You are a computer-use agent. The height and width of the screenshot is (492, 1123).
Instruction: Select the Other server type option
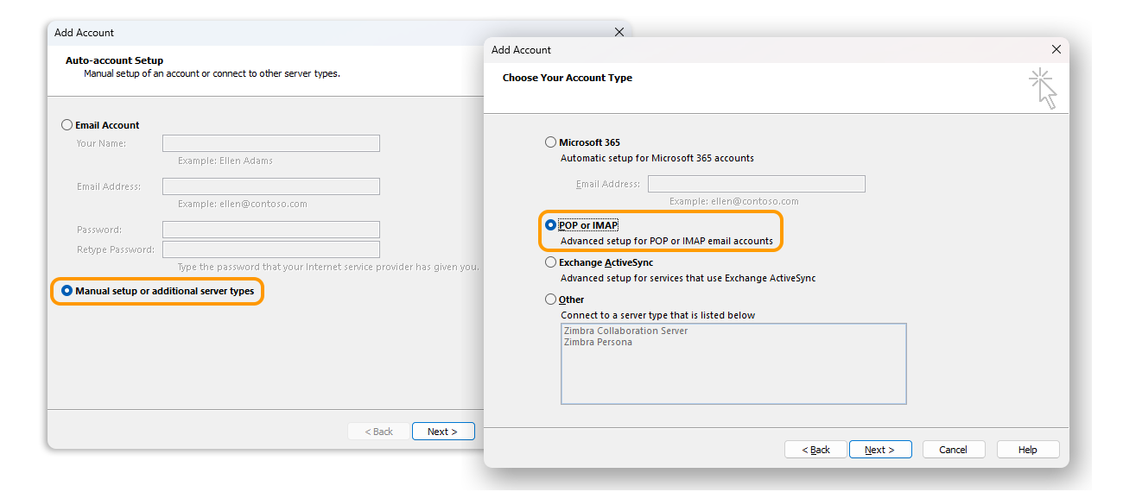tap(551, 300)
